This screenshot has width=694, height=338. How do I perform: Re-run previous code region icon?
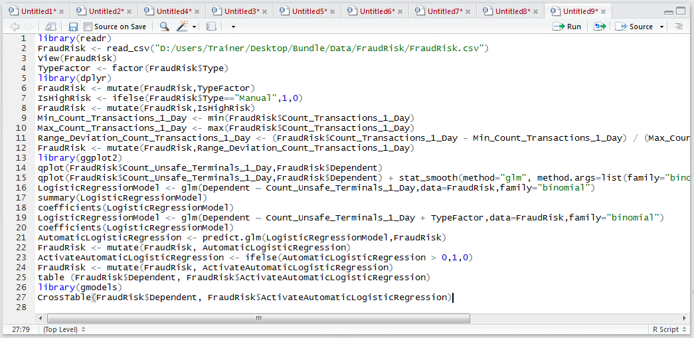(x=599, y=27)
